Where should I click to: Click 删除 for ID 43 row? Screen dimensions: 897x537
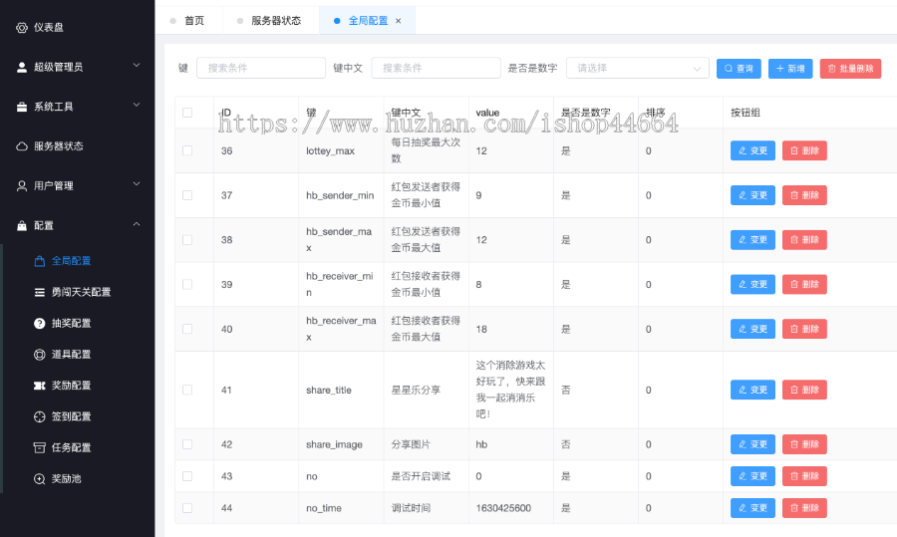804,476
